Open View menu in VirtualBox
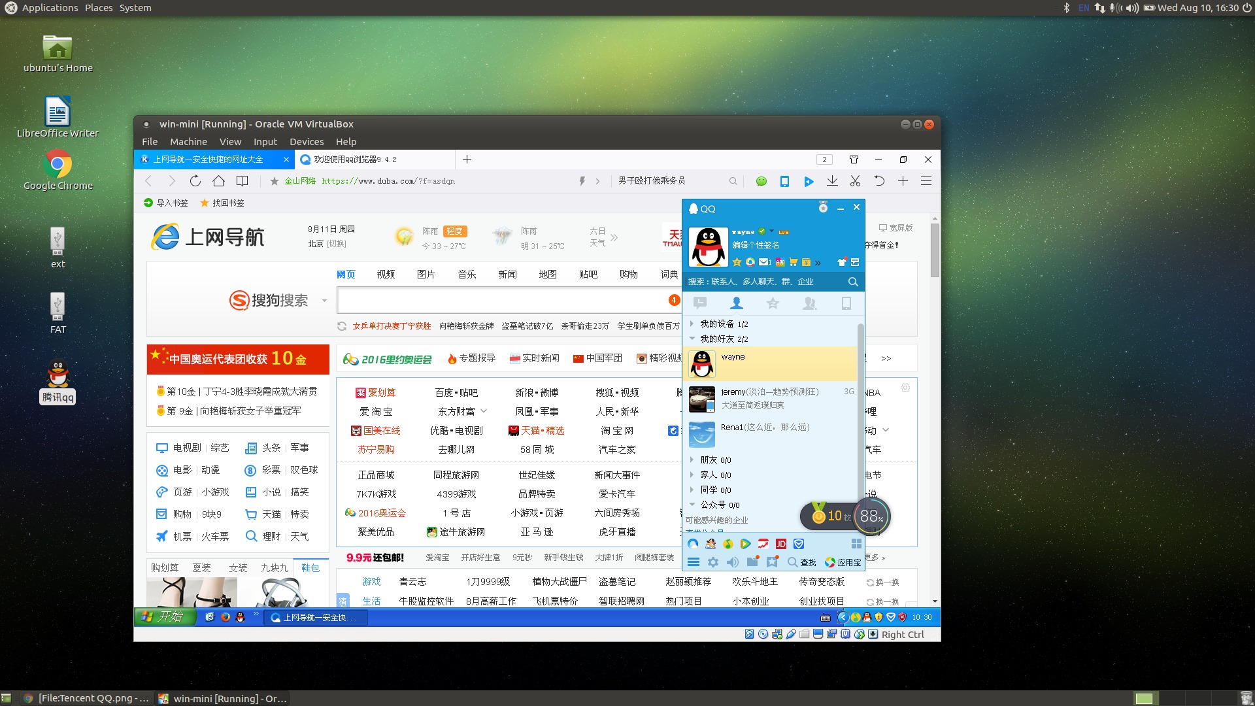 [230, 142]
